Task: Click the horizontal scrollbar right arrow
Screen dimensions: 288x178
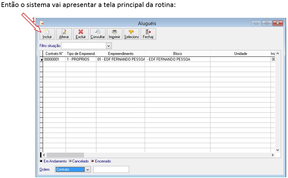Action: tap(273, 155)
